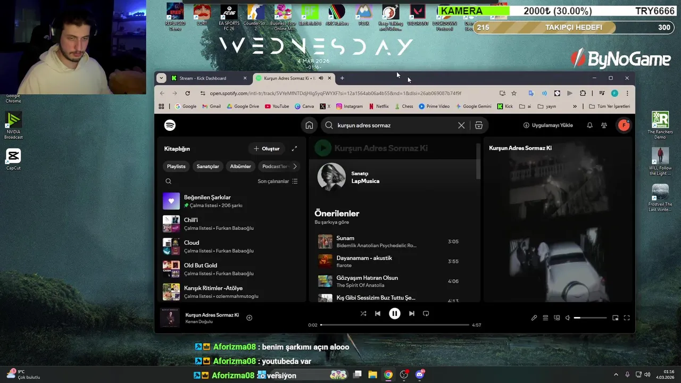Seek within the song progress bar
Screen dimensions: 681x383
coord(395,325)
